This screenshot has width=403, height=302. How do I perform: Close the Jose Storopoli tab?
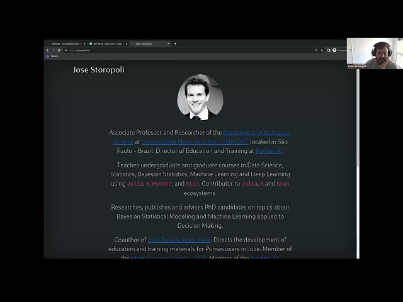click(x=169, y=44)
